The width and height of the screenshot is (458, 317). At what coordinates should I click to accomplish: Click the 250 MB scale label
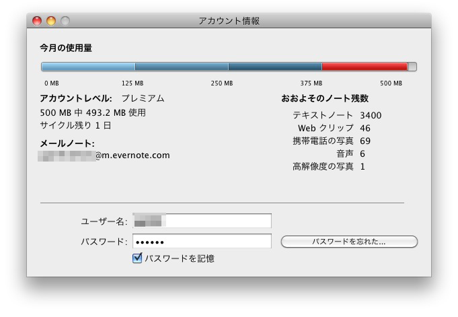pyautogui.click(x=221, y=83)
